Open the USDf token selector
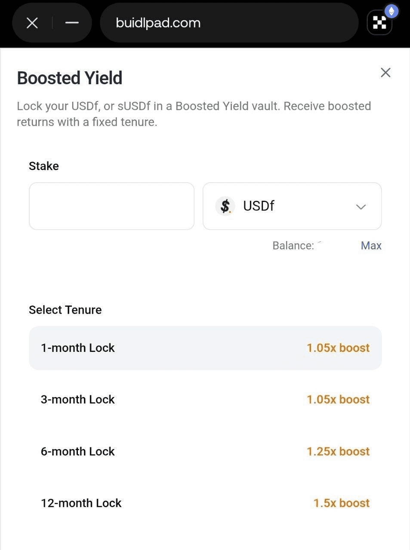 pos(292,206)
